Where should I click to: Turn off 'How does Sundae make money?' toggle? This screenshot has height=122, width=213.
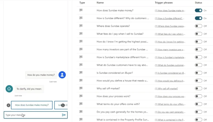tap(198, 10)
